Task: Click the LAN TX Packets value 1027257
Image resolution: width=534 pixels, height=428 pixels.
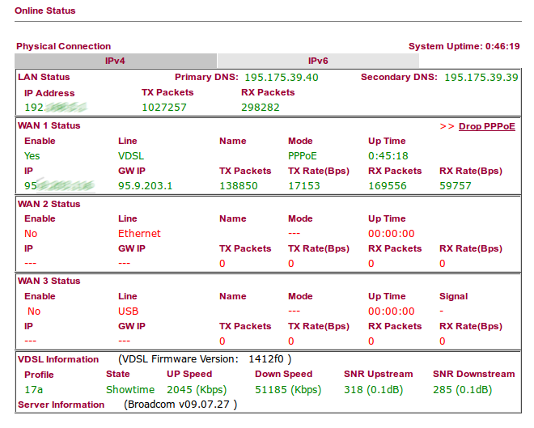Action: pyautogui.click(x=164, y=107)
